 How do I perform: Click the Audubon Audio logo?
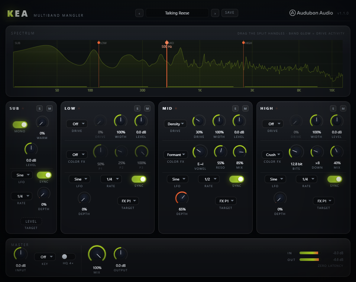[311, 13]
